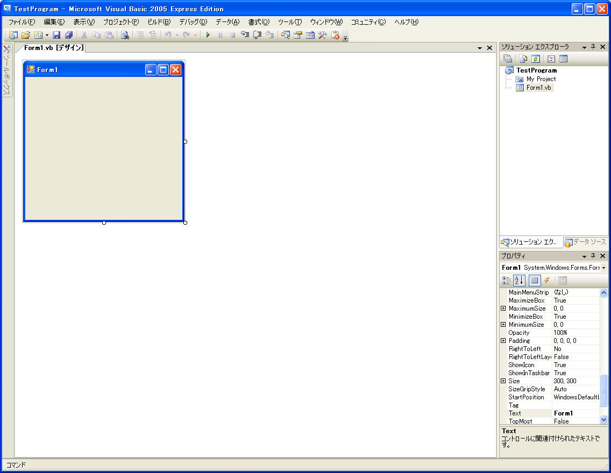Click Refresh icon in Solution Explorer
This screenshot has width=611, height=473.
pyautogui.click(x=536, y=59)
